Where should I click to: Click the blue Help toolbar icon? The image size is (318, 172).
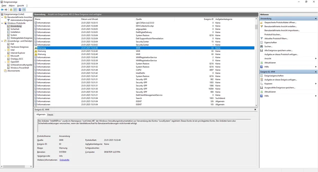point(20,10)
